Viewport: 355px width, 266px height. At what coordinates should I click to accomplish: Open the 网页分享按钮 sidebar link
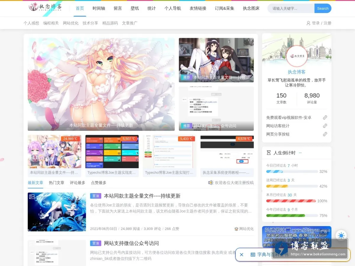(278, 134)
